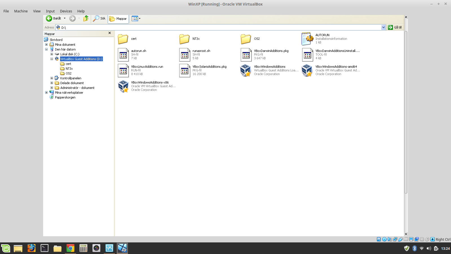Collapse the VirtualBox Guest Additions (D:) node
Image resolution: width=451 pixels, height=254 pixels.
point(52,59)
